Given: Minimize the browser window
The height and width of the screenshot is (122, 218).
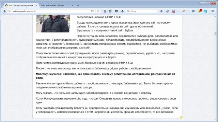Looking at the screenshot, I should pos(202,3).
